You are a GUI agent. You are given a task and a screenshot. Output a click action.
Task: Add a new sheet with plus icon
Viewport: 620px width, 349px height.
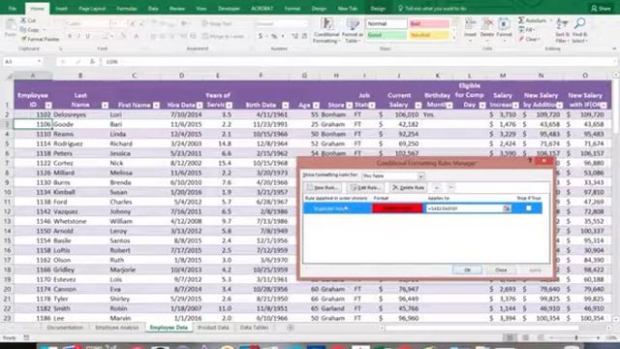(x=291, y=328)
